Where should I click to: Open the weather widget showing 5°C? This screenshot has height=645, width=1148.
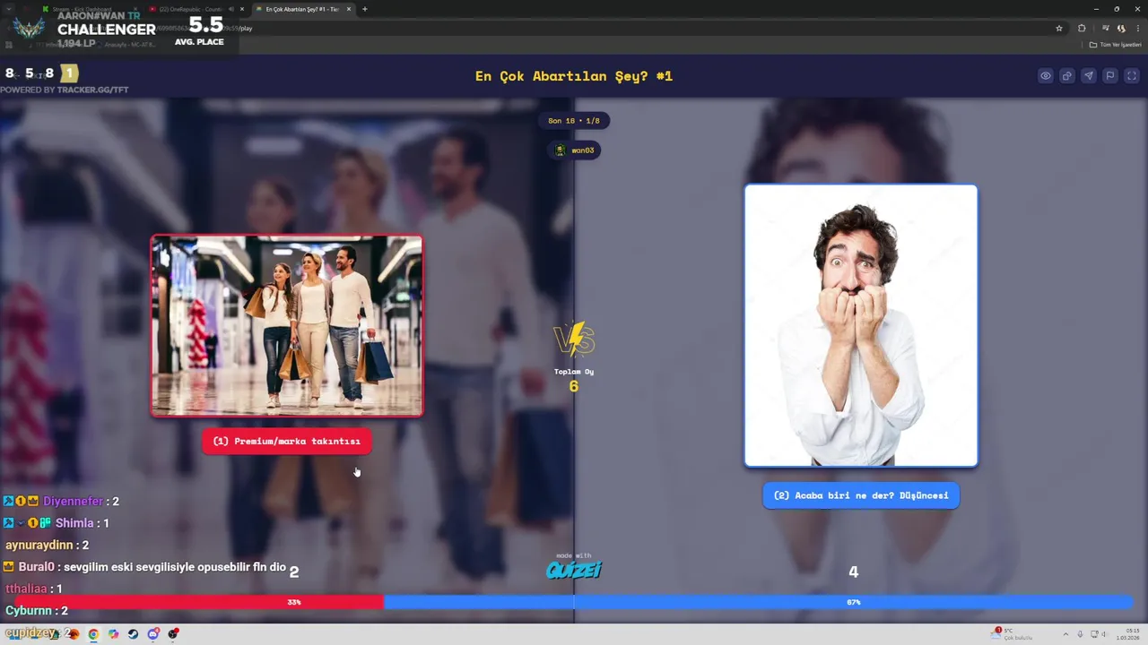click(1013, 634)
